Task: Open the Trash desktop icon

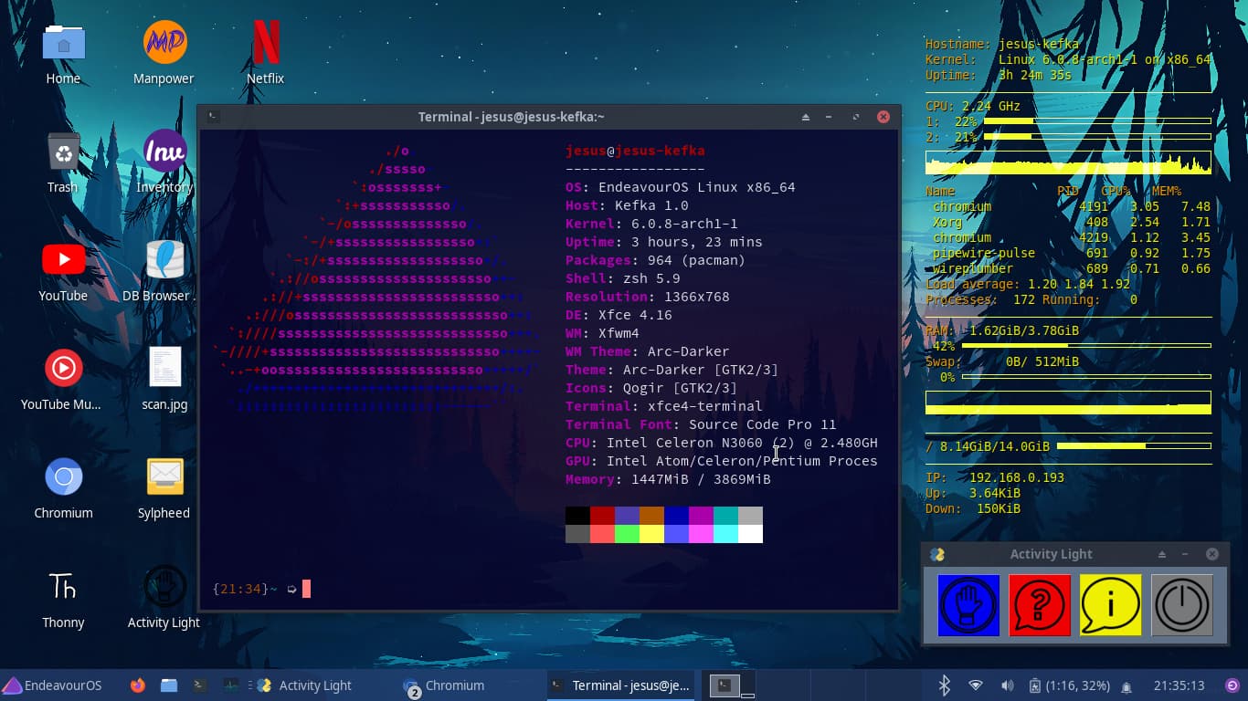Action: 63,162
